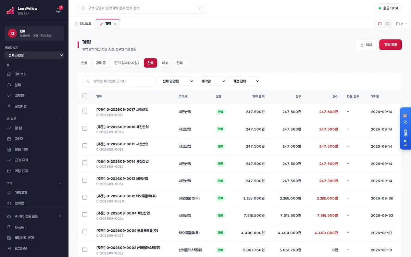The height and width of the screenshot is (257, 411).
Task: Select the 해지 status filter tab
Action: click(x=165, y=63)
